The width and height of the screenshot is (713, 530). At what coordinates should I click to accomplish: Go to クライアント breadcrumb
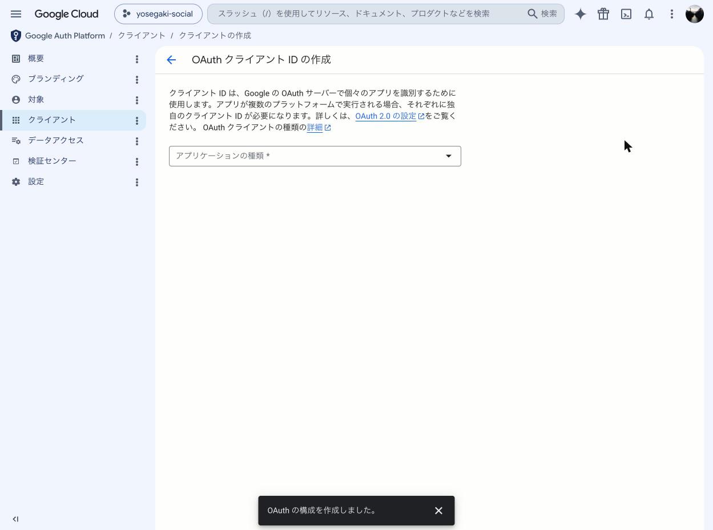click(x=142, y=35)
